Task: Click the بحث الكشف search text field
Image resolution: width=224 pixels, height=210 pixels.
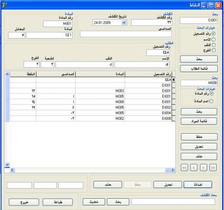Action: pyautogui.click(x=173, y=202)
